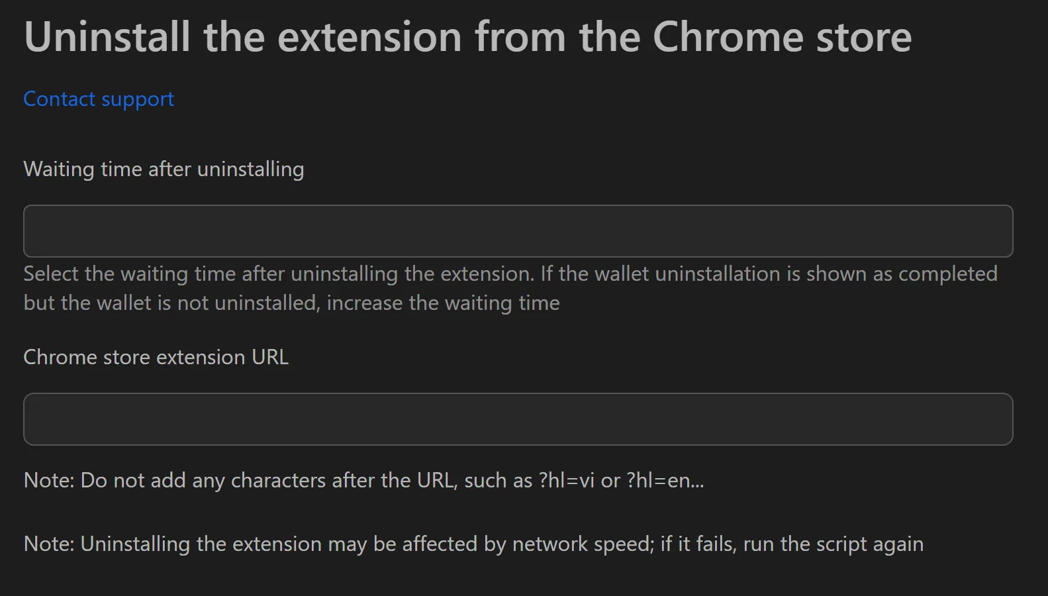The width and height of the screenshot is (1048, 596).
Task: Click the Waiting time after uninstalling label
Action: (164, 169)
